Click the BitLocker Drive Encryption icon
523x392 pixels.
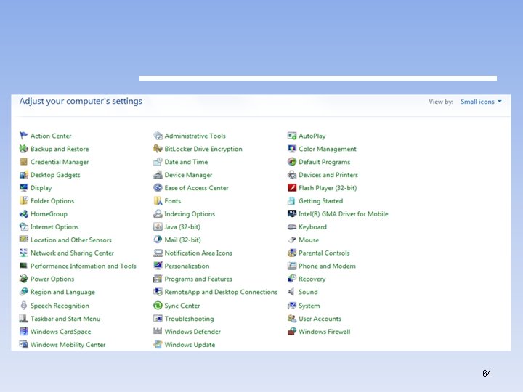point(158,149)
